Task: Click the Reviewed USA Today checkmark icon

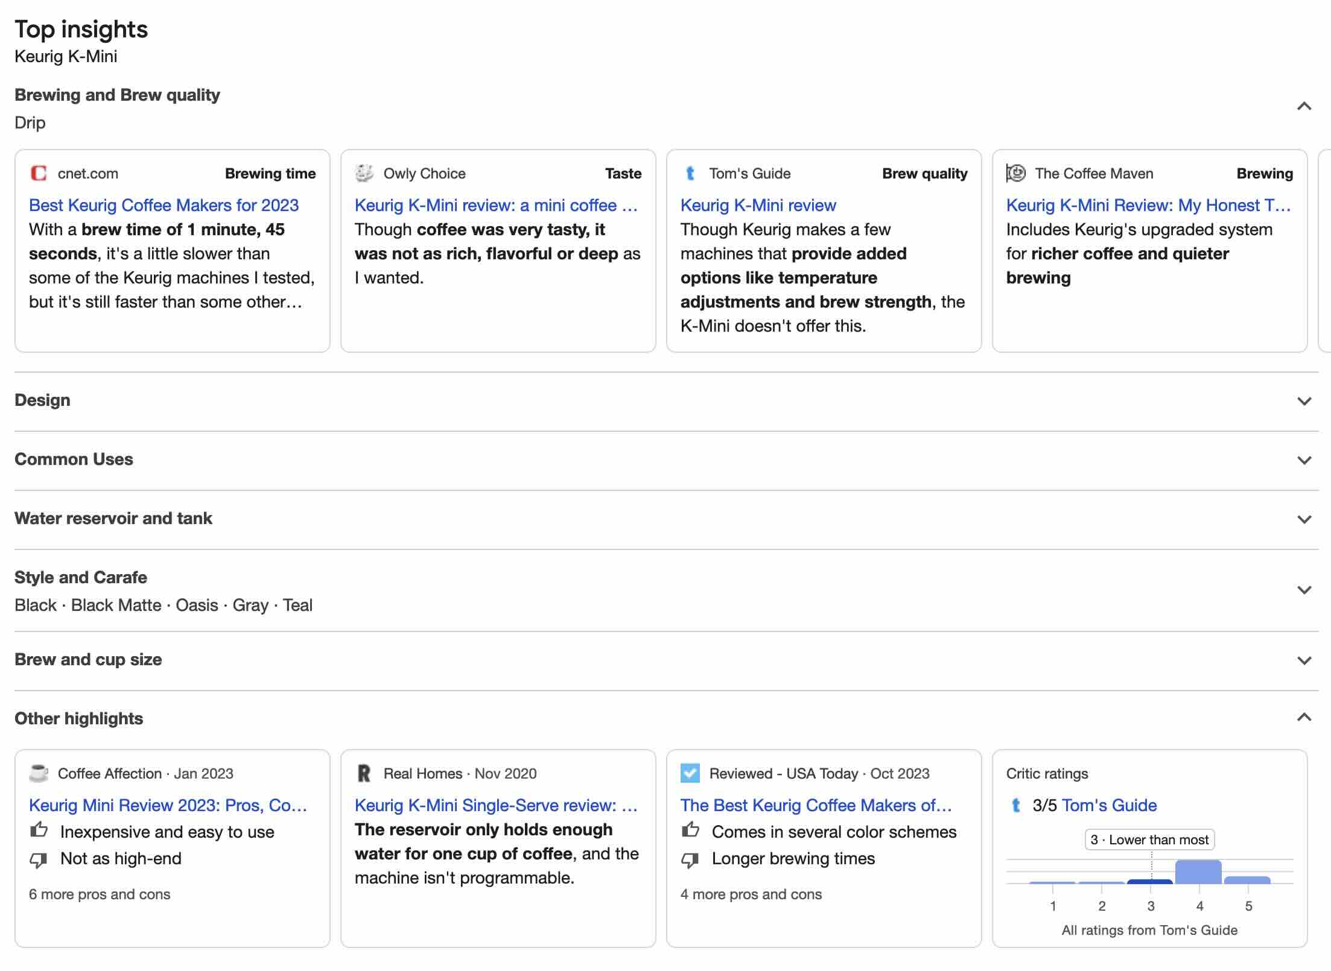Action: click(690, 773)
